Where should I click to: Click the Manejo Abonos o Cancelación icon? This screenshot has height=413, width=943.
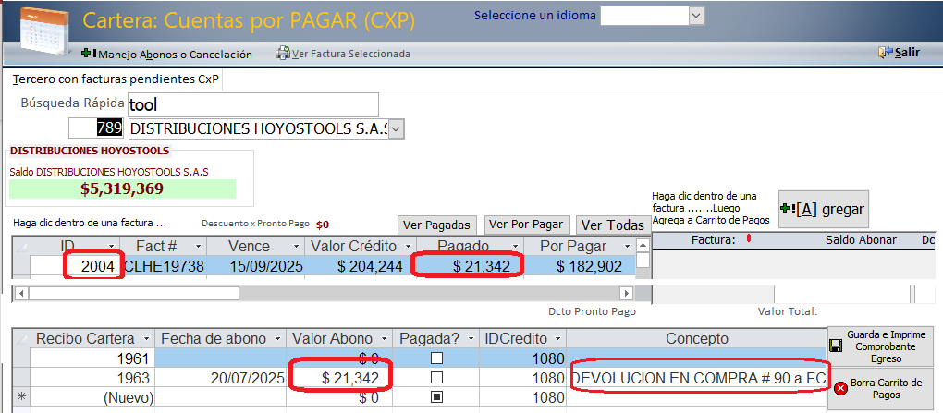pos(89,54)
